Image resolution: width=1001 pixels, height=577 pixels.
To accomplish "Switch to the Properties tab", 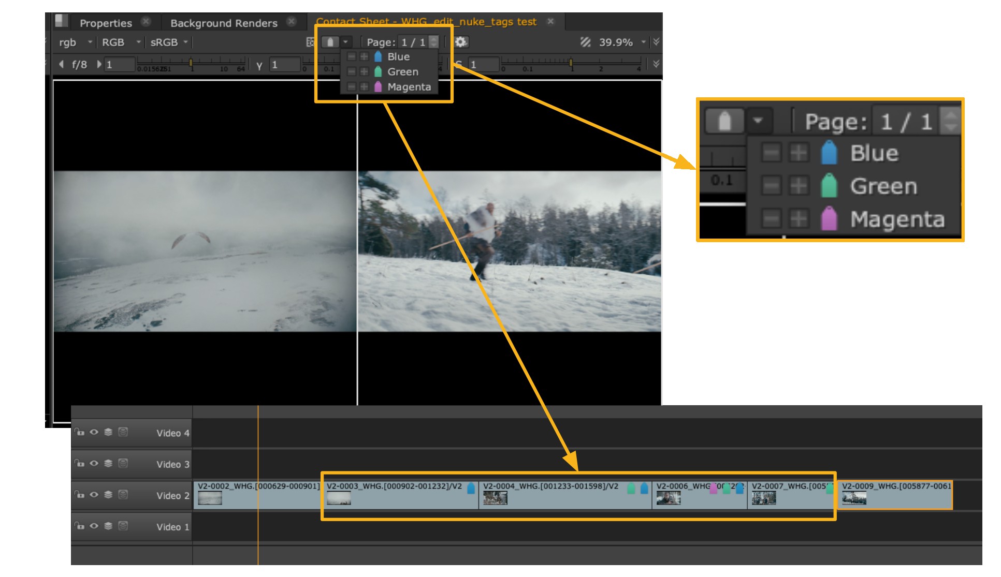I will pyautogui.click(x=106, y=23).
